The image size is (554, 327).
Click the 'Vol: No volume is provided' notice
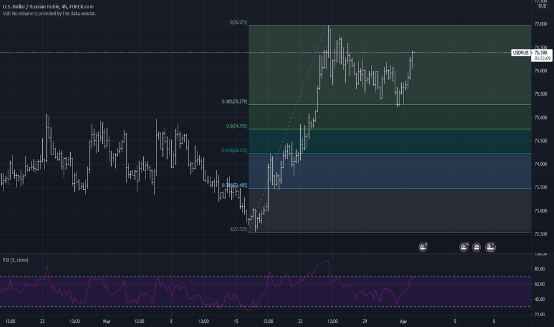49,14
